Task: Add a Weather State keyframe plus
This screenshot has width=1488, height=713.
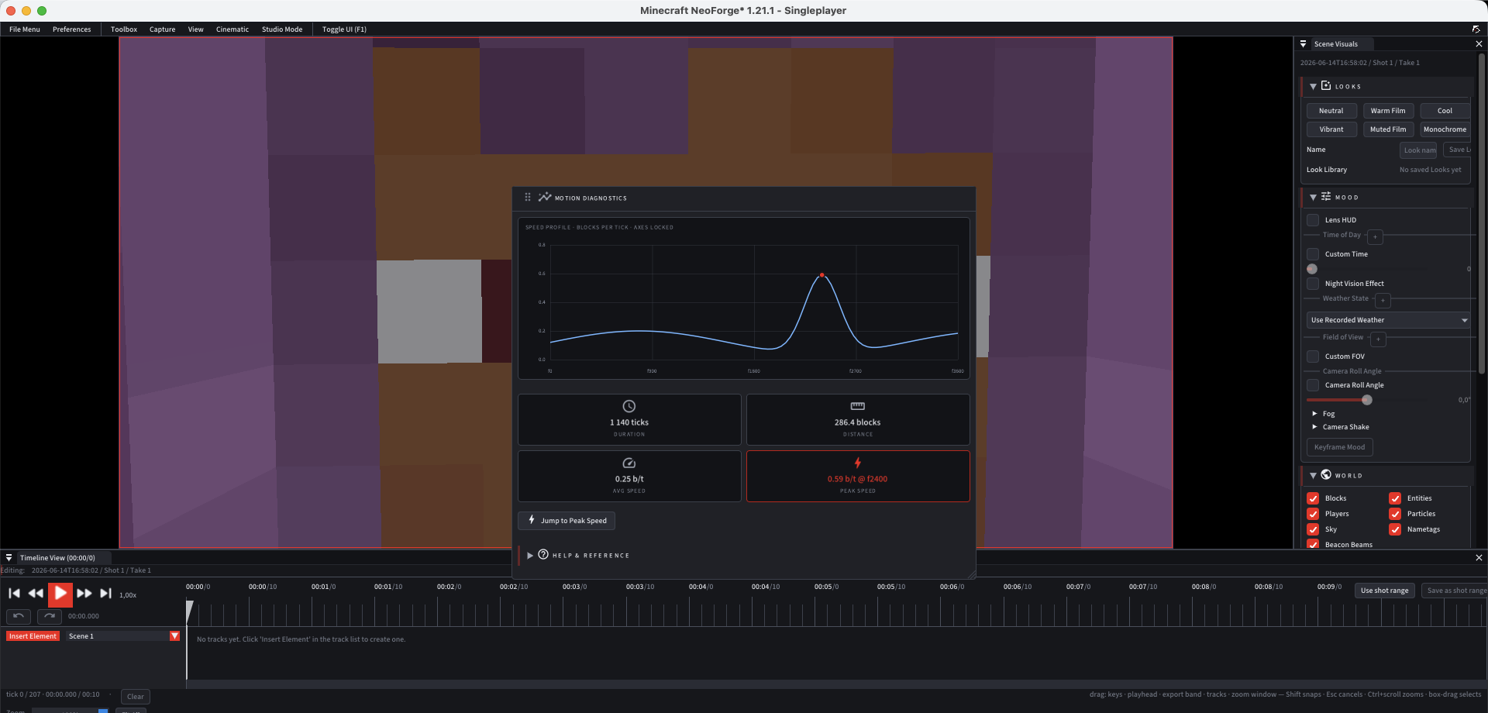Action: tap(1383, 300)
